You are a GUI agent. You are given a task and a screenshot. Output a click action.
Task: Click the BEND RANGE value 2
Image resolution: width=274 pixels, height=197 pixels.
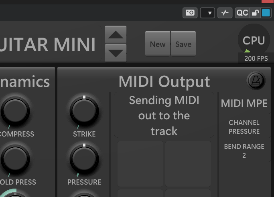point(244,155)
